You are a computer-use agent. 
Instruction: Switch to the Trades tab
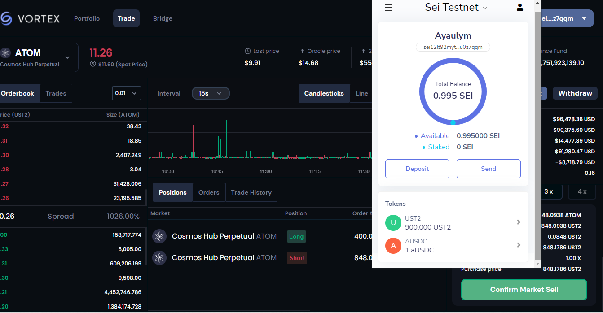click(x=56, y=93)
